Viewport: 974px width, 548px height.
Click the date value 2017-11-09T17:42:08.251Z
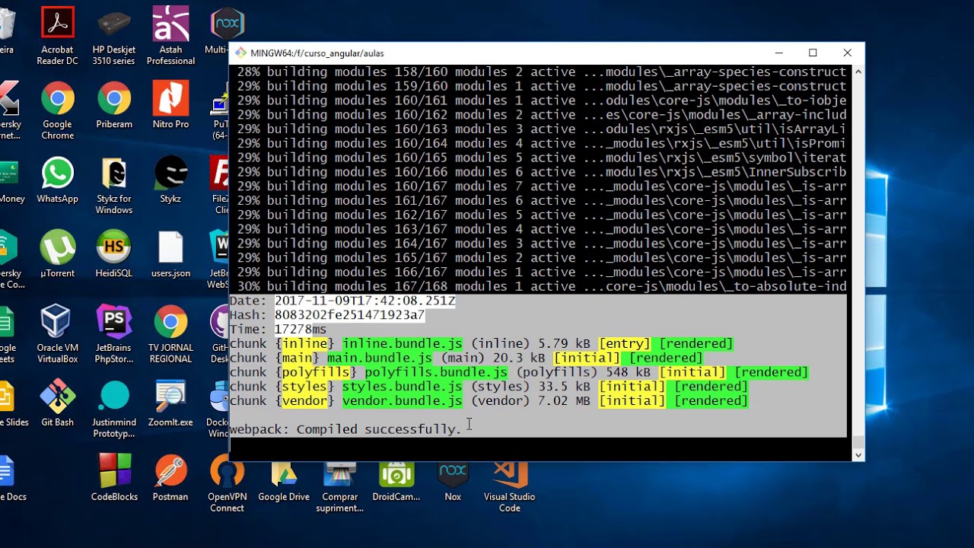point(364,301)
